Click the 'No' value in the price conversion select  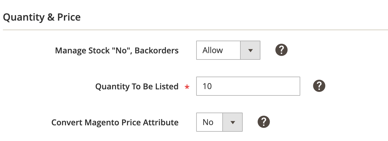[208, 122]
